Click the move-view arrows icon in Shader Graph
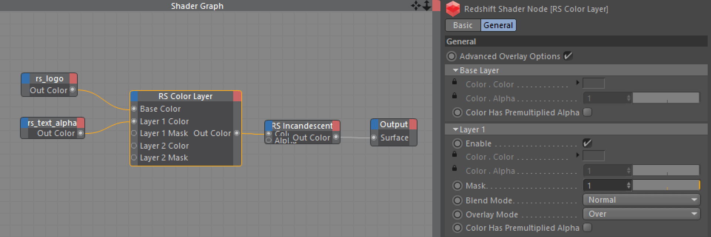 (416, 6)
